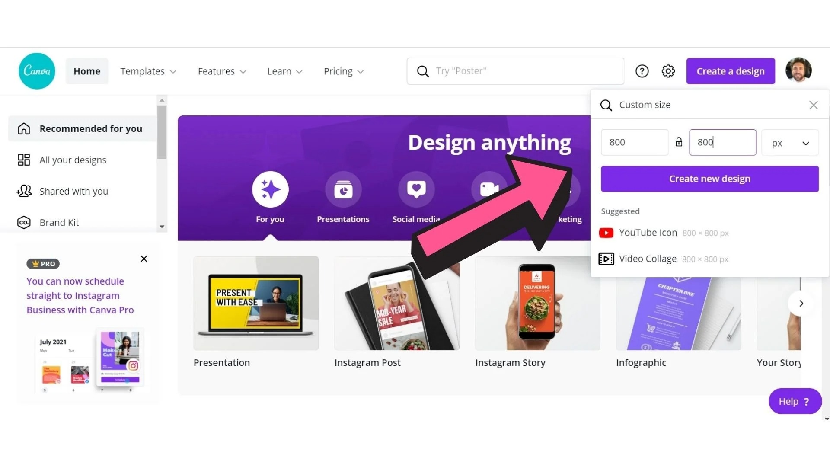
Task: Click the For you sparkle icon
Action: tap(270, 189)
